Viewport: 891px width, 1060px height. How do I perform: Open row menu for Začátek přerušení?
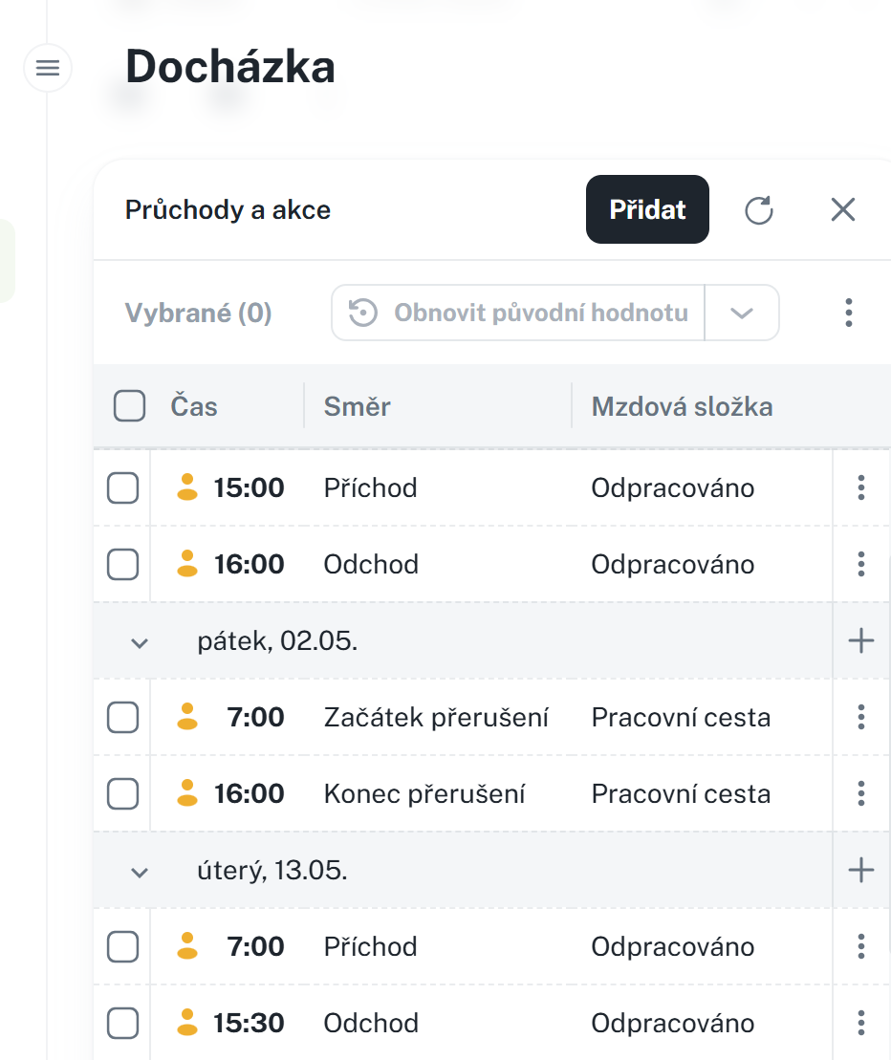861,718
